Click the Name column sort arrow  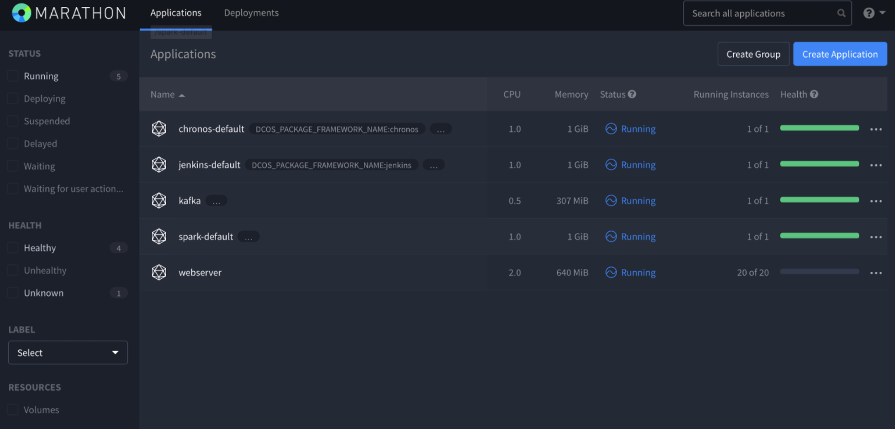[x=182, y=95]
